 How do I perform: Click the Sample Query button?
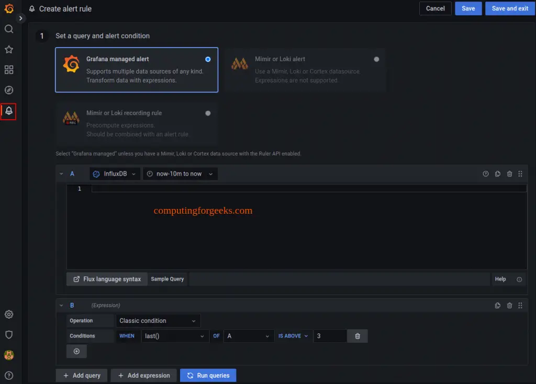tap(167, 279)
